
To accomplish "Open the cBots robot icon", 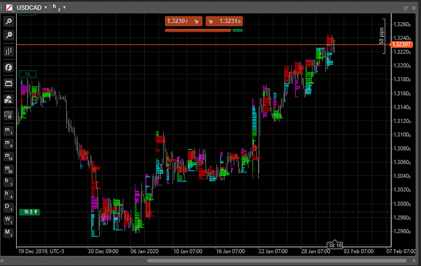I will coord(9,83).
